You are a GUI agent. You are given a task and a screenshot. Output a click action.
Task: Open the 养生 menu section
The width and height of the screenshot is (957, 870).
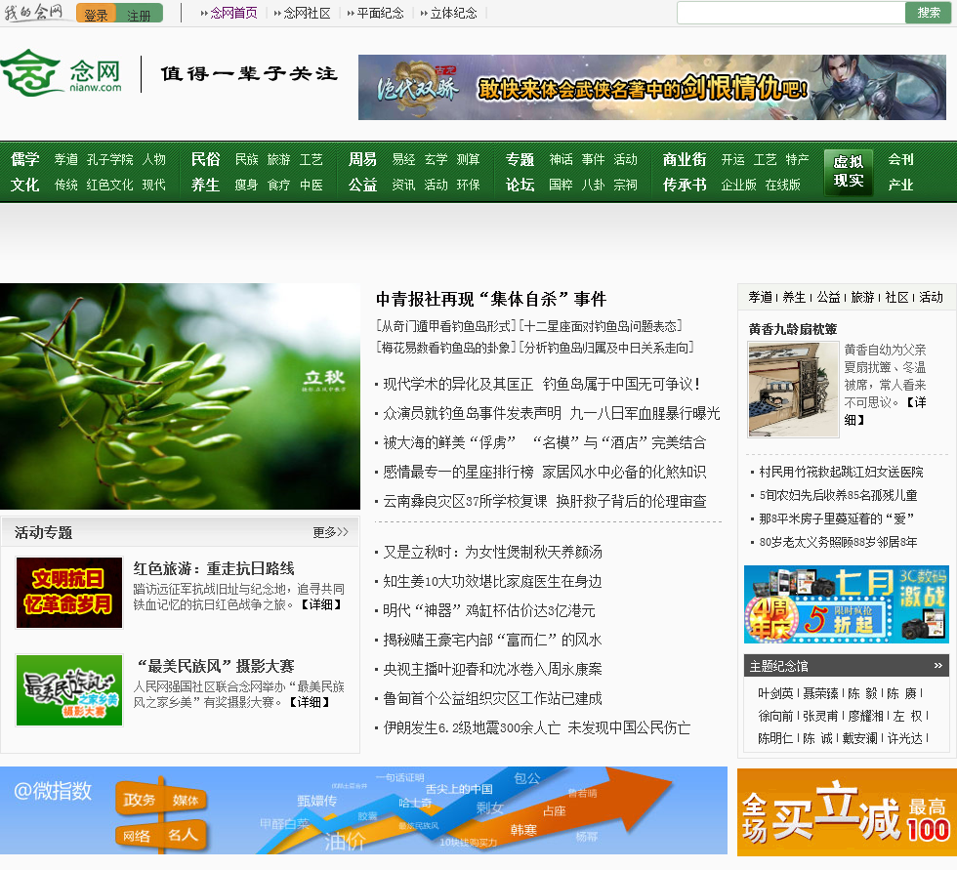coord(206,185)
